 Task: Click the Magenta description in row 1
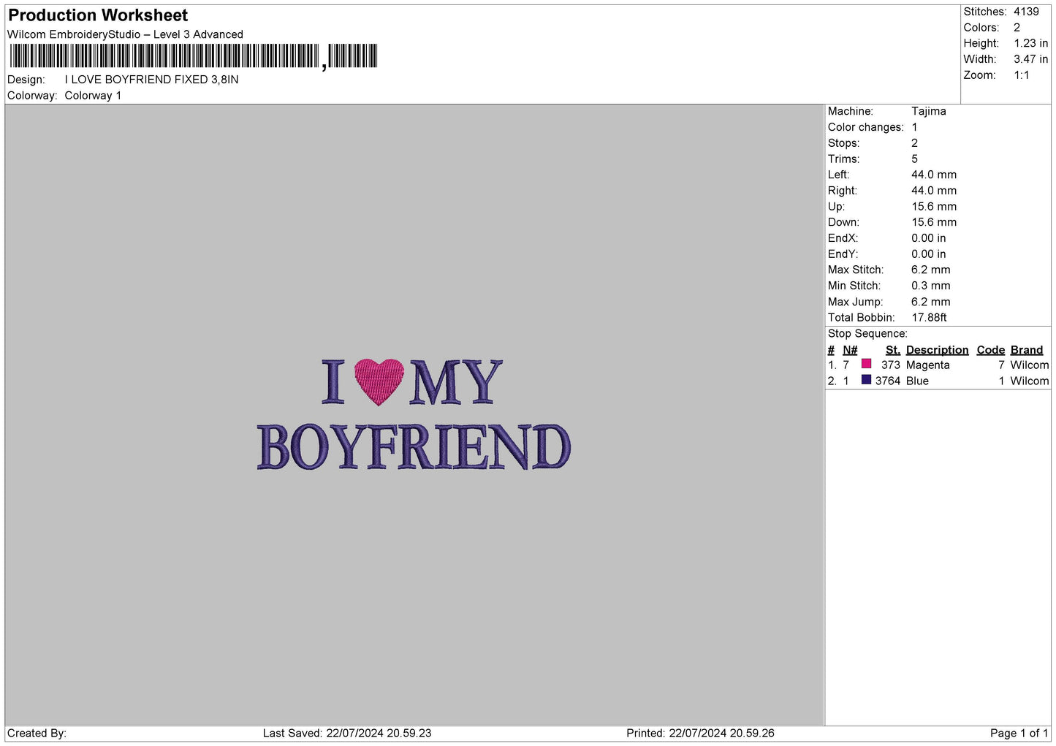click(928, 365)
